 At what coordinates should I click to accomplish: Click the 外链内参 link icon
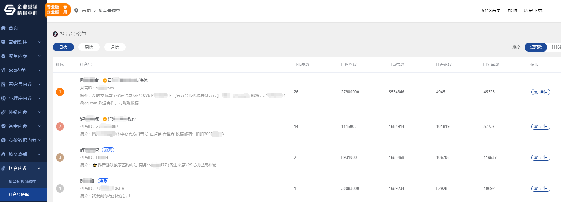[4, 112]
